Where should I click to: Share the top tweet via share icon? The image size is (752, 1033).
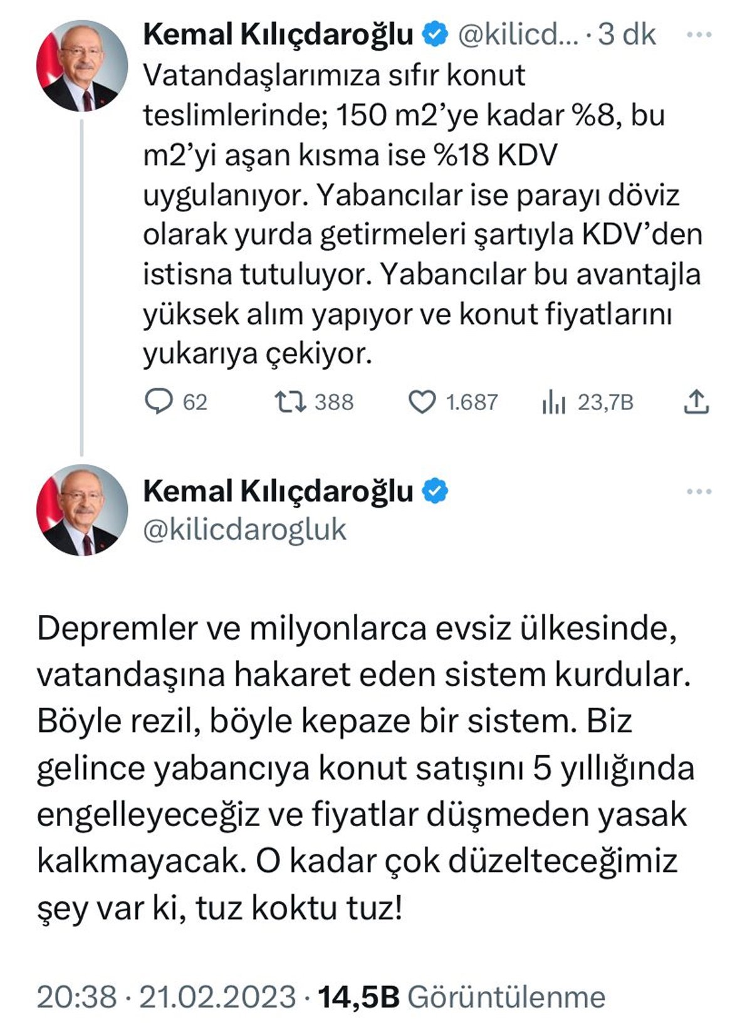pyautogui.click(x=696, y=402)
